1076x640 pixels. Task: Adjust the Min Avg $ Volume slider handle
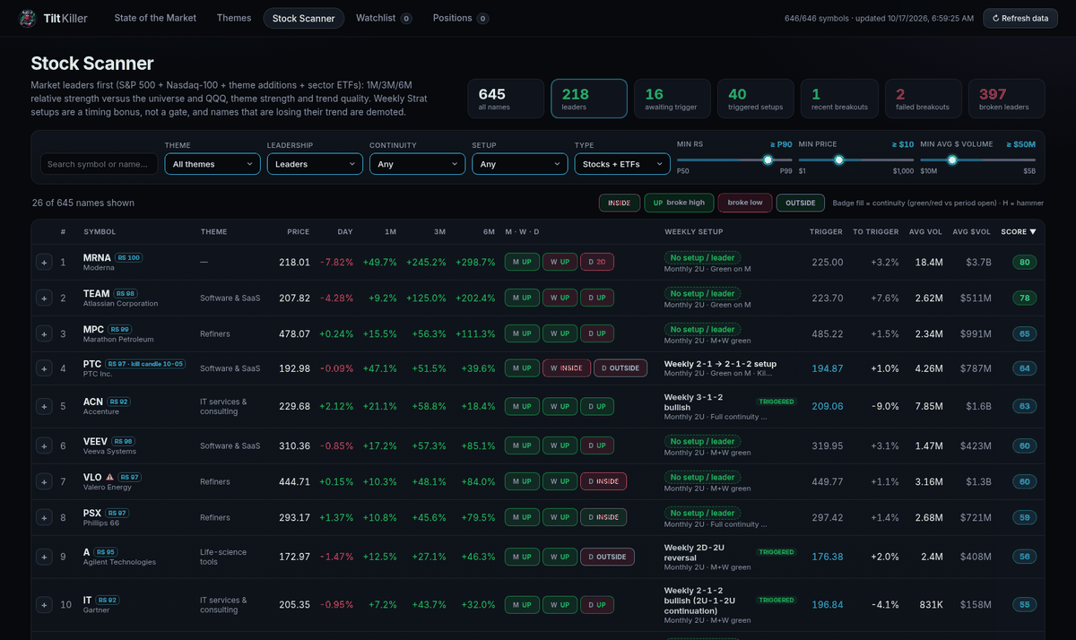pos(952,160)
